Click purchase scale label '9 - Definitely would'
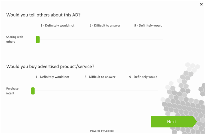Screen dimensions: 205x134 (143, 77)
